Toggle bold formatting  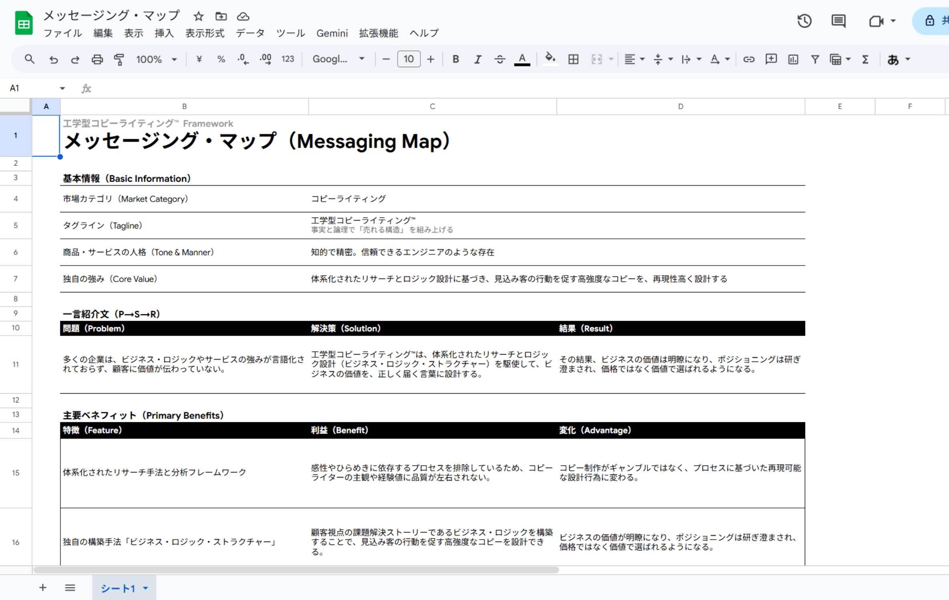click(x=455, y=60)
